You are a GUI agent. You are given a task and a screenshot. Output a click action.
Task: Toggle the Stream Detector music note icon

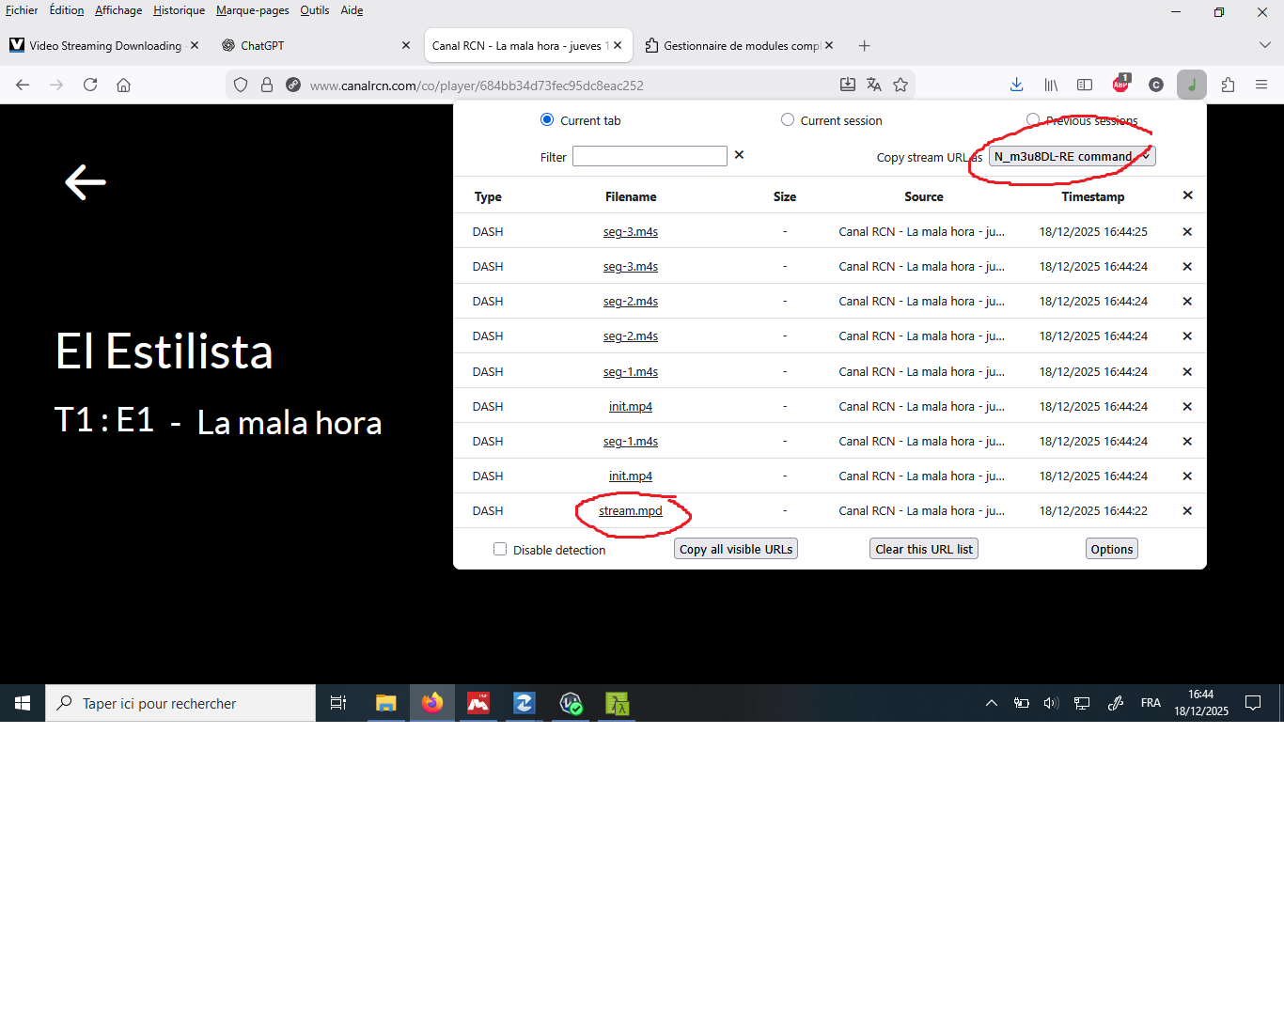tap(1192, 85)
